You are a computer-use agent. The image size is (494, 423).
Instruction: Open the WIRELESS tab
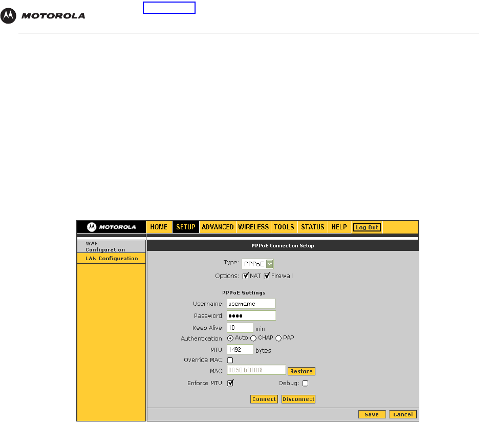tap(253, 227)
